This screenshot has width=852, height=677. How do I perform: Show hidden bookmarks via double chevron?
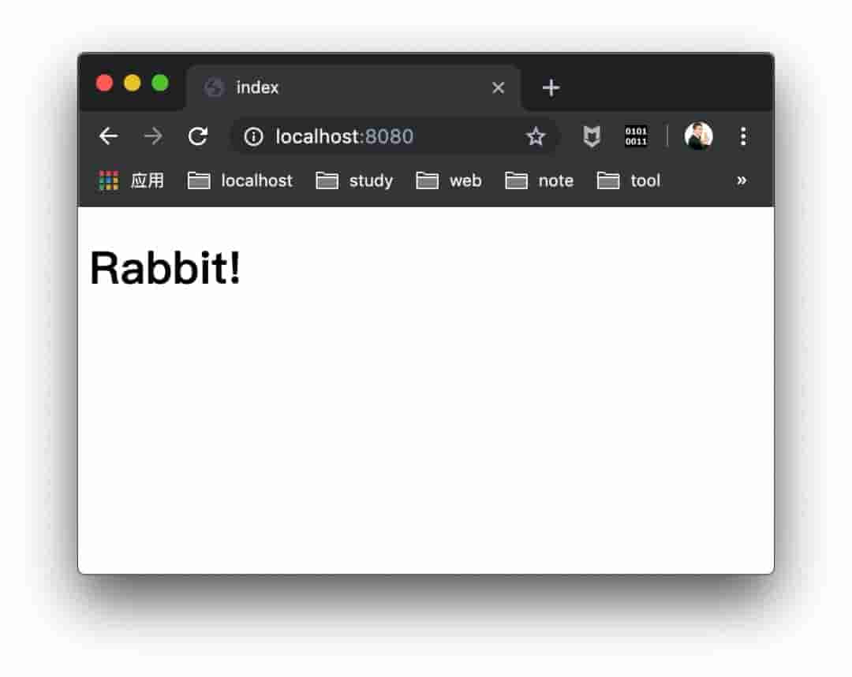pyautogui.click(x=741, y=180)
